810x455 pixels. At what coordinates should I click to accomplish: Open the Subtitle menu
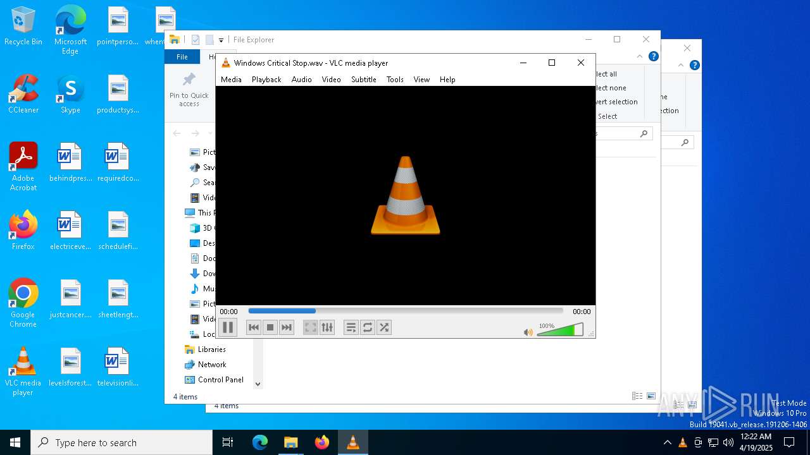[363, 80]
